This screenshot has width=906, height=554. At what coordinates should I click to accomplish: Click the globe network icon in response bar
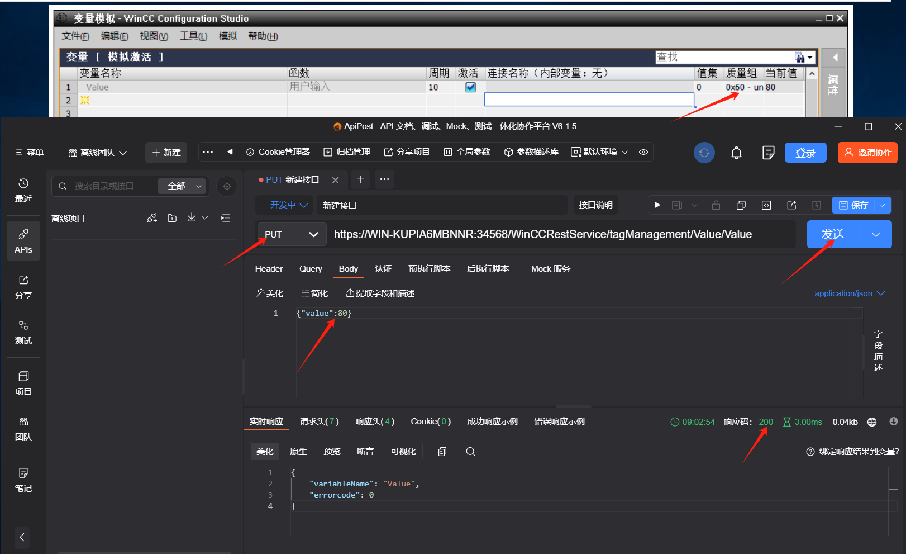(x=872, y=422)
